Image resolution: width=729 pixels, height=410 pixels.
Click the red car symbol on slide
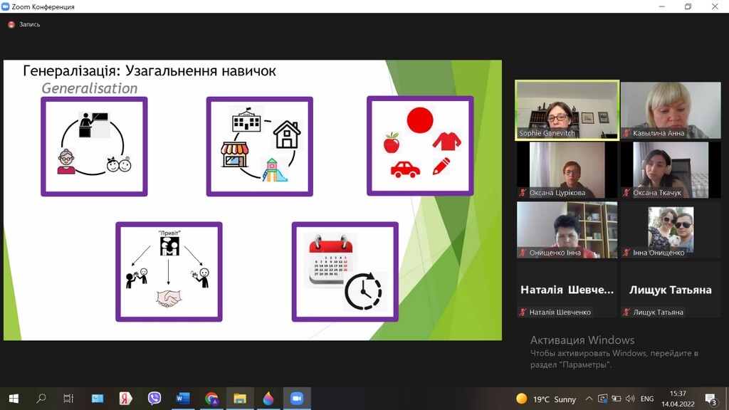click(405, 169)
